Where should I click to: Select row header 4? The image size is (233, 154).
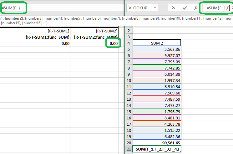129,43
